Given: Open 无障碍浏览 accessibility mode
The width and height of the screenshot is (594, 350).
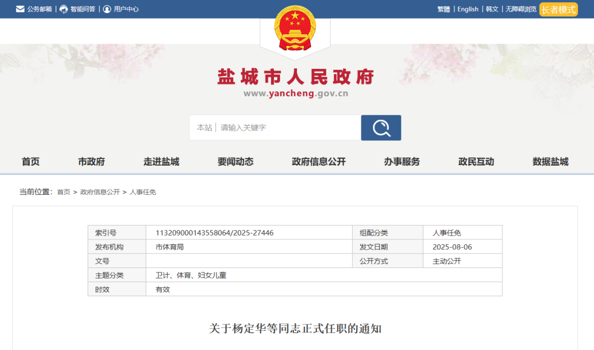Looking at the screenshot, I should [x=521, y=9].
